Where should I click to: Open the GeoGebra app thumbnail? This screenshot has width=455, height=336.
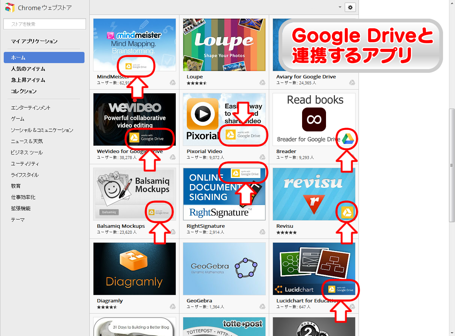[x=224, y=269]
